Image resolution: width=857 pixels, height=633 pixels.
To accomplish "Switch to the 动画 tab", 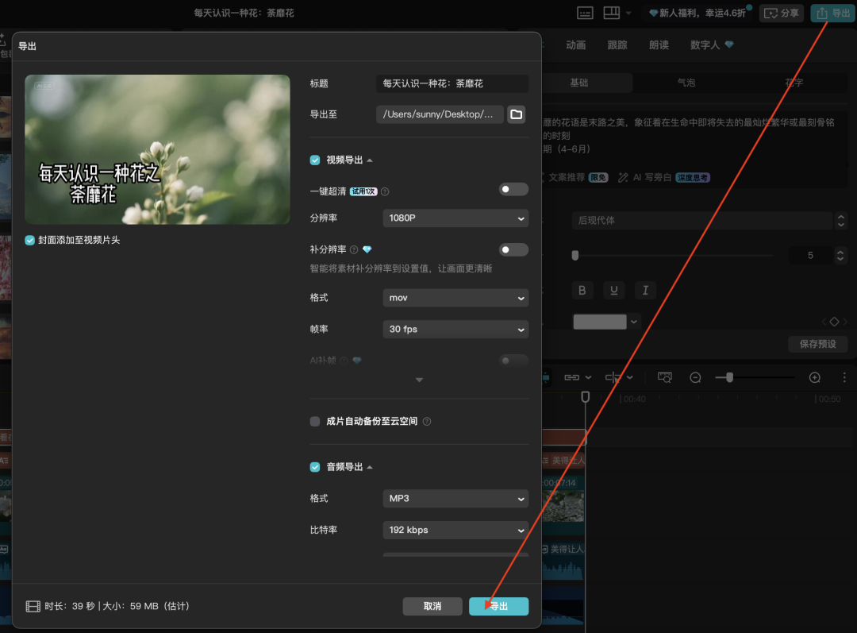I will pyautogui.click(x=576, y=45).
